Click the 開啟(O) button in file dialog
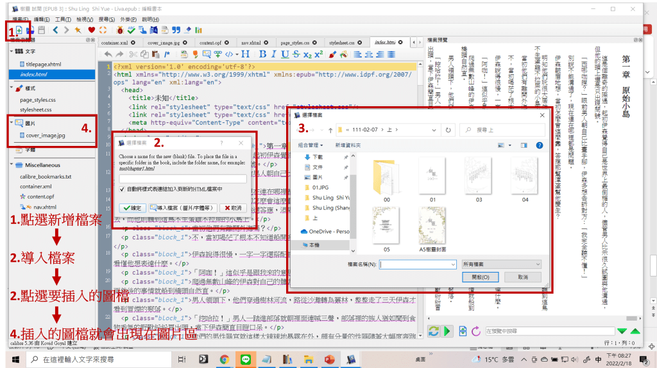Viewport: 657px width, 368px height. pos(481,277)
